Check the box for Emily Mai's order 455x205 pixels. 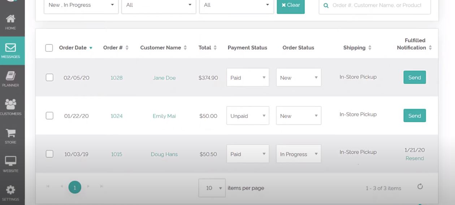coord(49,116)
